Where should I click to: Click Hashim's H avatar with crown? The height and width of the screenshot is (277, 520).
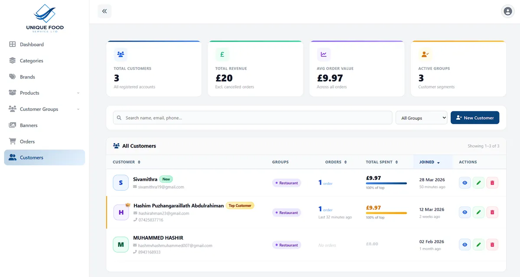point(121,212)
